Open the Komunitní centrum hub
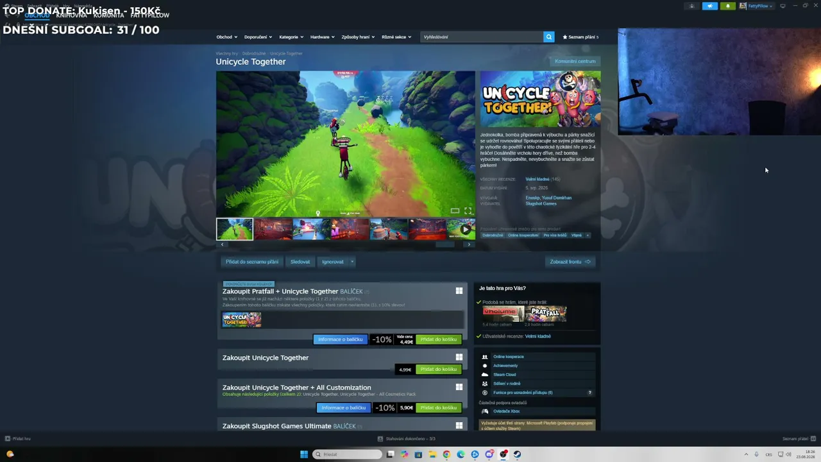Image resolution: width=821 pixels, height=462 pixels. click(x=575, y=62)
